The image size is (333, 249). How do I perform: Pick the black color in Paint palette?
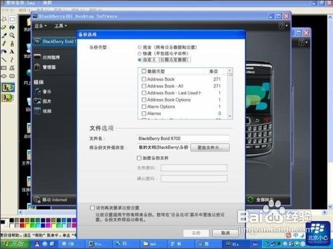click(12, 220)
